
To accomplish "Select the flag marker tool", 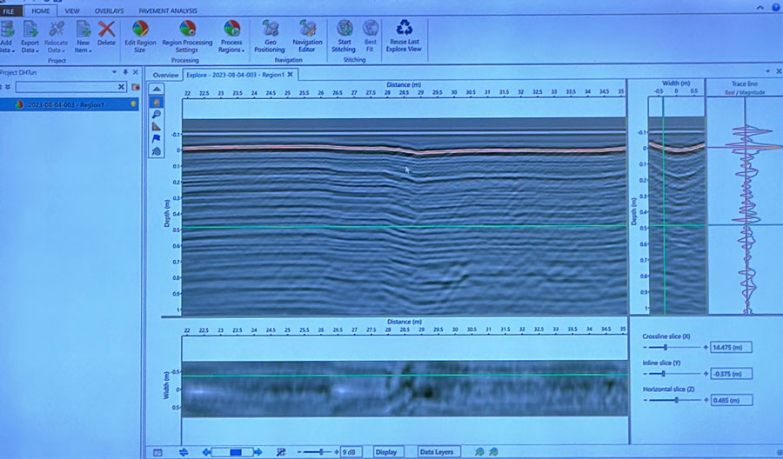I will 156,138.
